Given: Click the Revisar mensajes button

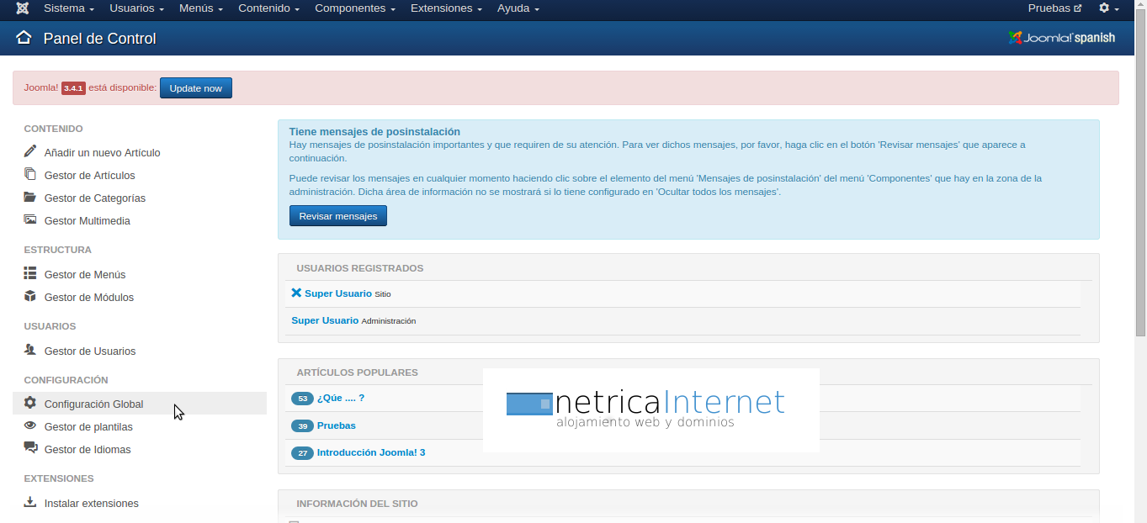Looking at the screenshot, I should click(x=337, y=216).
